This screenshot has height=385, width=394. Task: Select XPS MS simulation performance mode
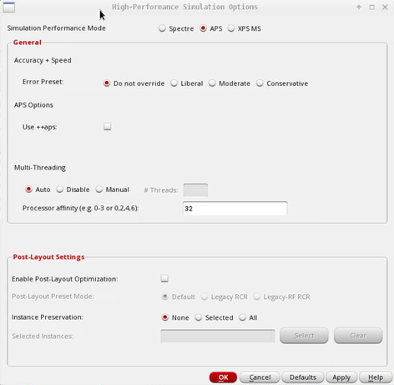pyautogui.click(x=231, y=28)
